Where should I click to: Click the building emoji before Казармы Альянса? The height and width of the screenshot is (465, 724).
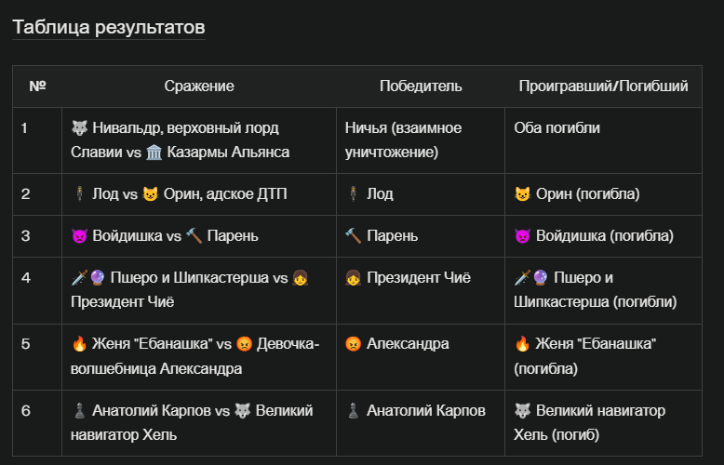(154, 153)
